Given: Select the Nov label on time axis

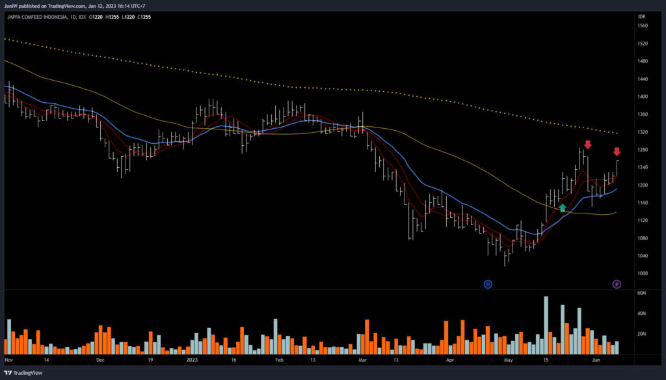Looking at the screenshot, I should pos(9,359).
